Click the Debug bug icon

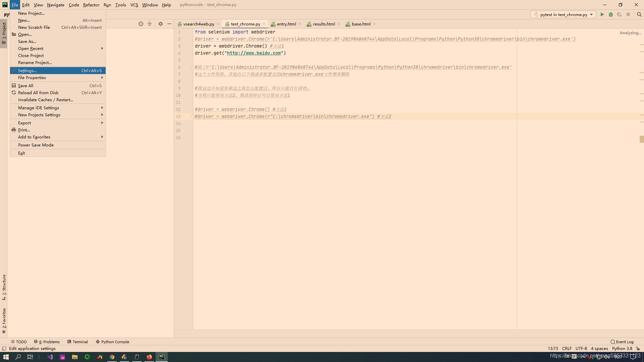(611, 14)
